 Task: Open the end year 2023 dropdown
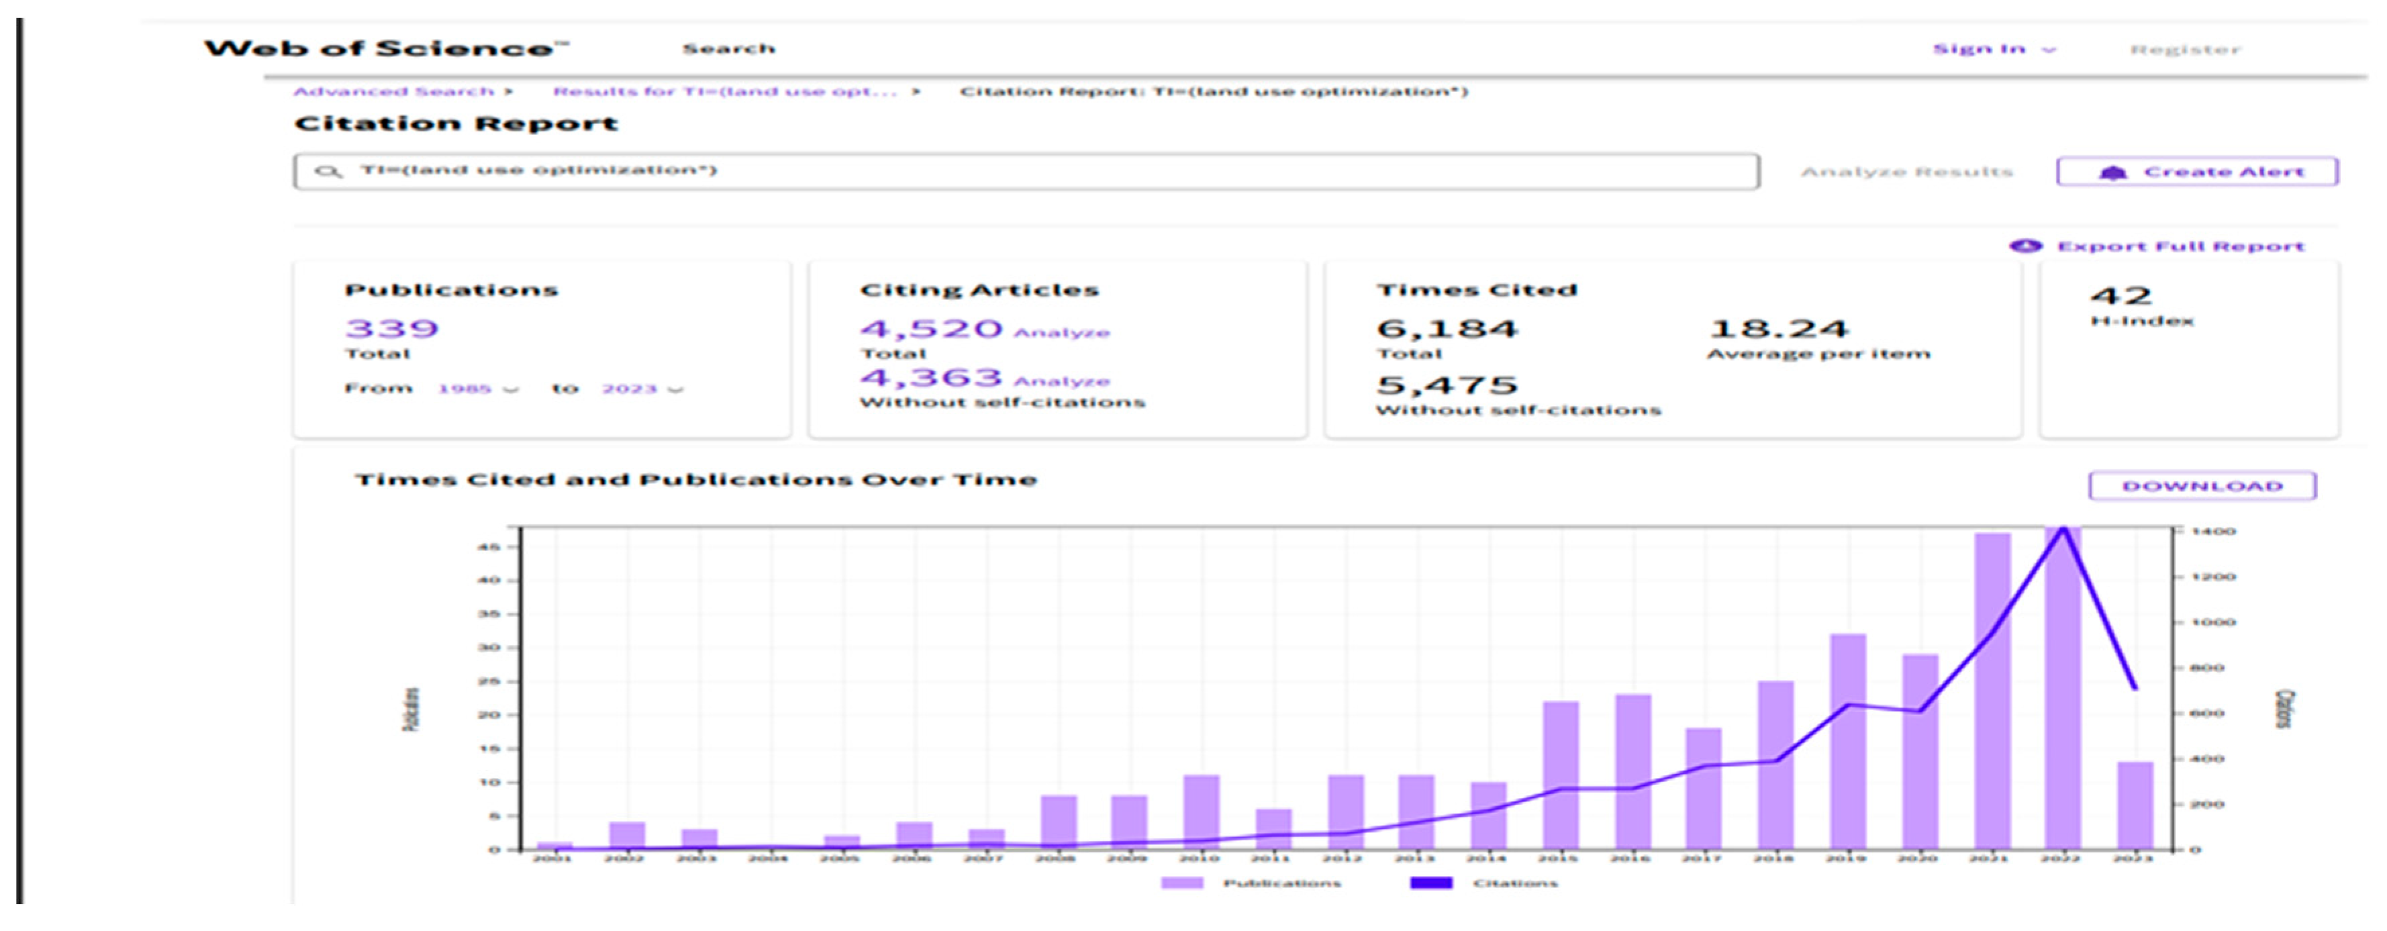click(x=643, y=389)
